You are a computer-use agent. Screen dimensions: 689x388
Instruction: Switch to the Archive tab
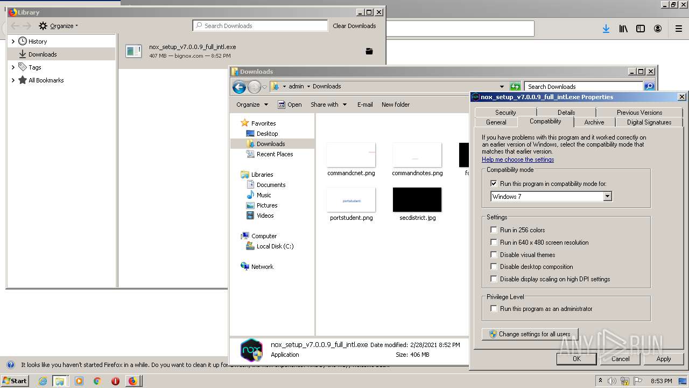[594, 122]
